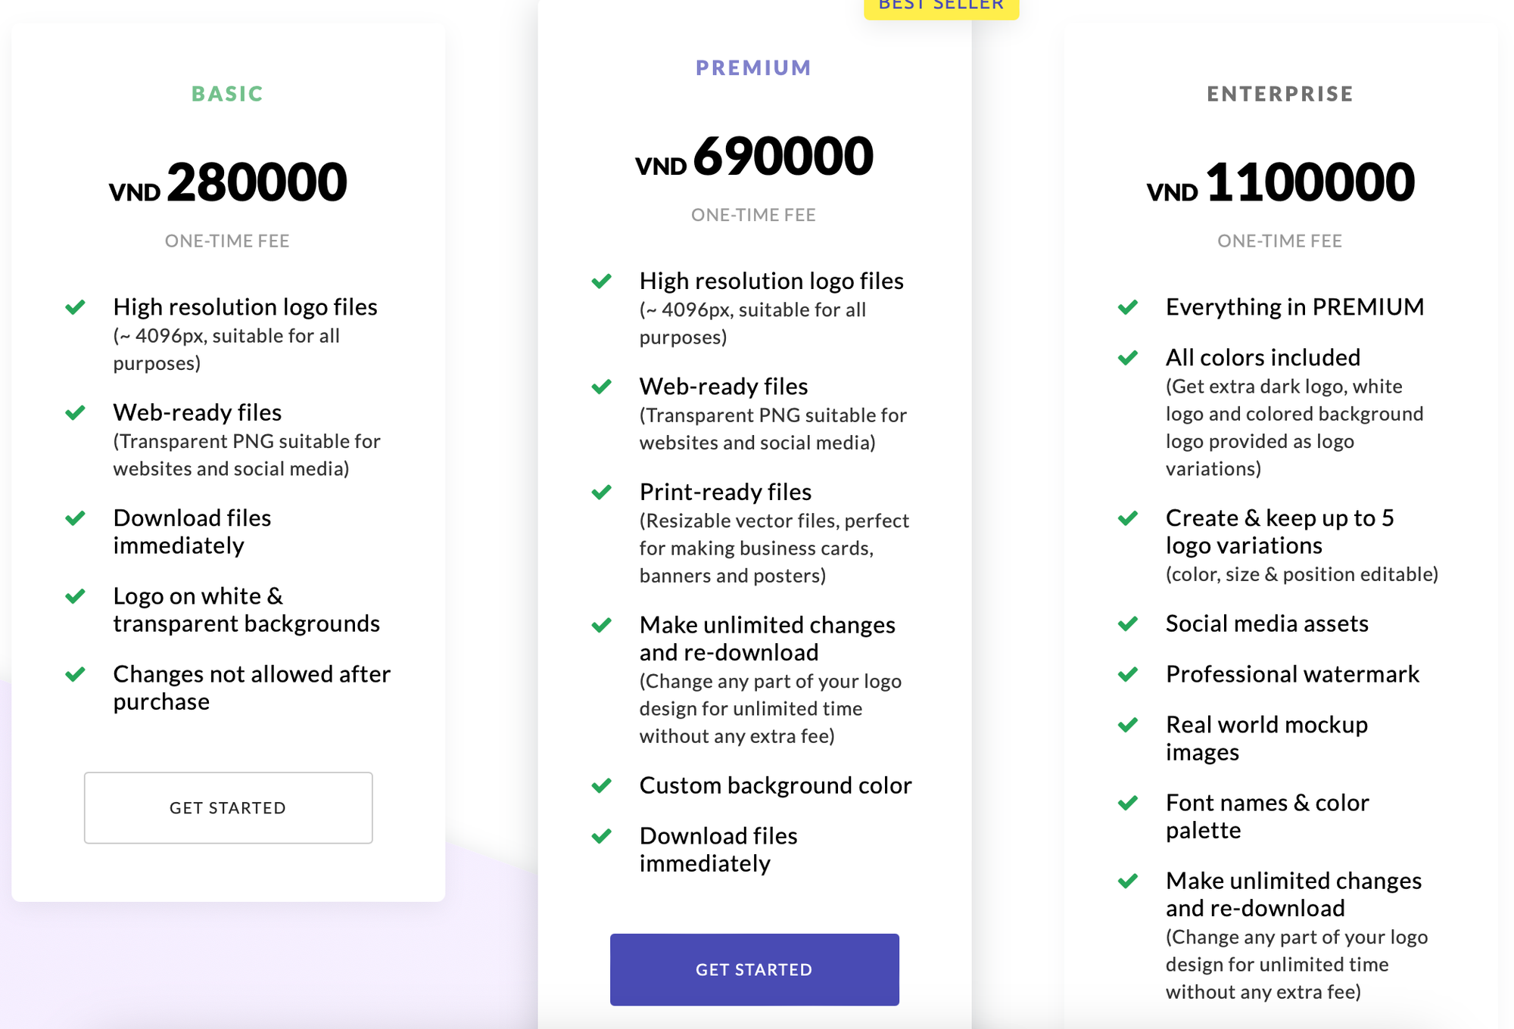
Task: Select the ENTERPRISE plan heading
Action: [1280, 94]
